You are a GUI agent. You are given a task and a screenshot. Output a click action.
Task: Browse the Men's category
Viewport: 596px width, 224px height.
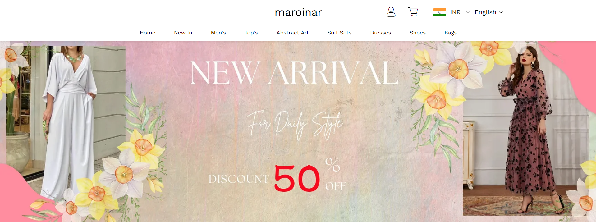[x=218, y=33]
